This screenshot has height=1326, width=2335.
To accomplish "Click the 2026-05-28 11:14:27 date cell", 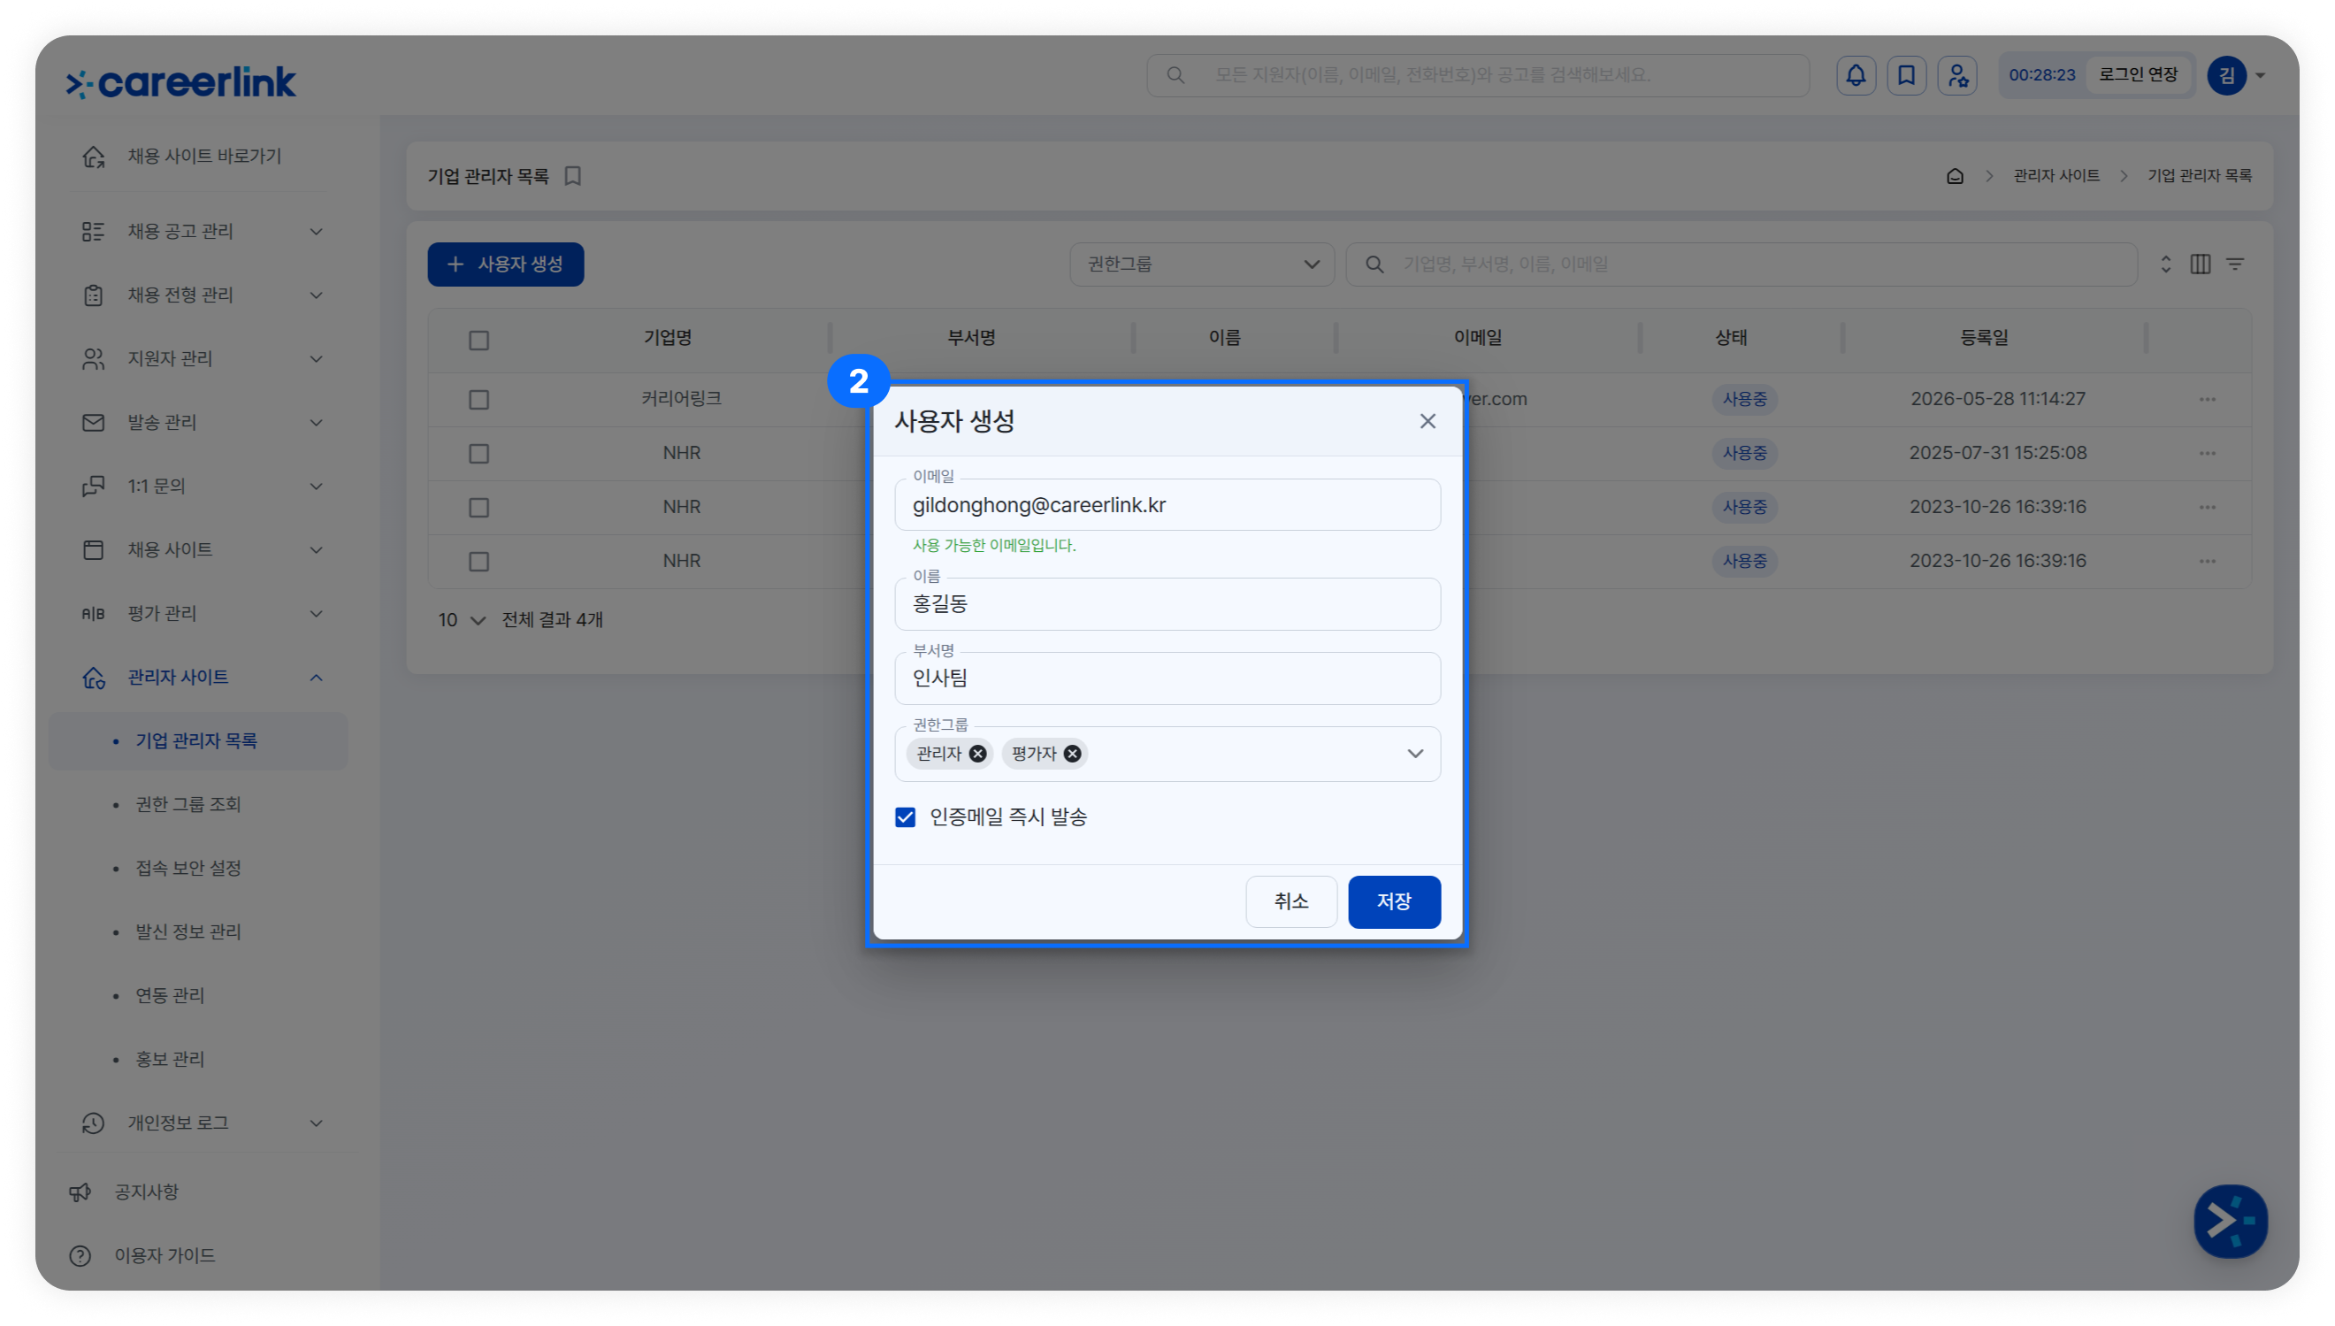I will (x=1997, y=399).
